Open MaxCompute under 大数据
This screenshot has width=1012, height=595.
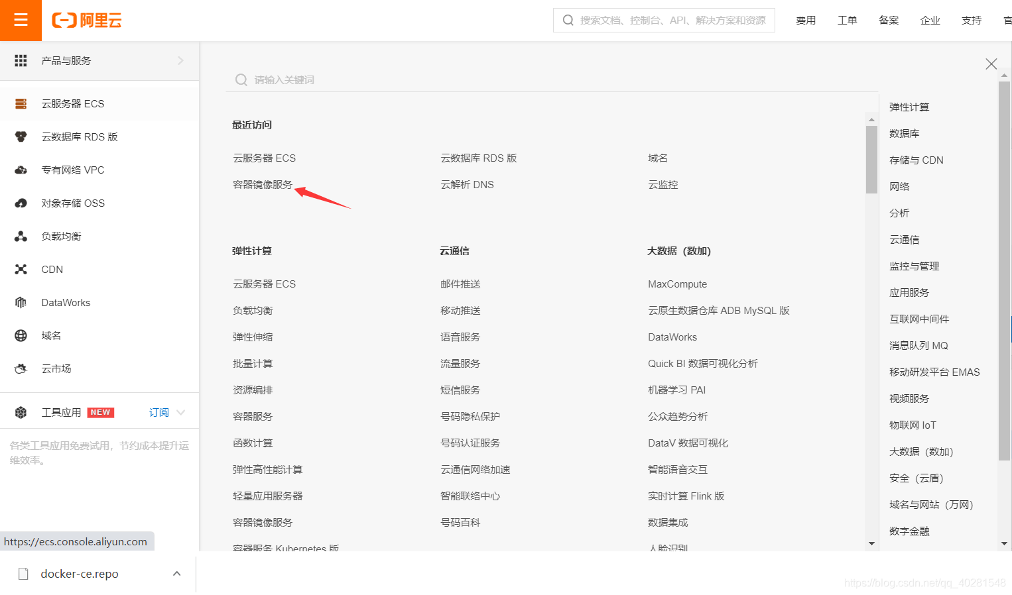coord(677,284)
